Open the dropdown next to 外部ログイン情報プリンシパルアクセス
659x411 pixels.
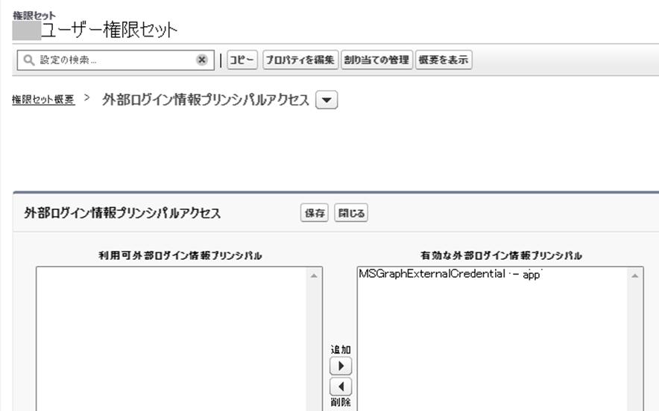327,101
